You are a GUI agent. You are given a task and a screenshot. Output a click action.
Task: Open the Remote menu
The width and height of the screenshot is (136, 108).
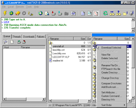pos(20,7)
